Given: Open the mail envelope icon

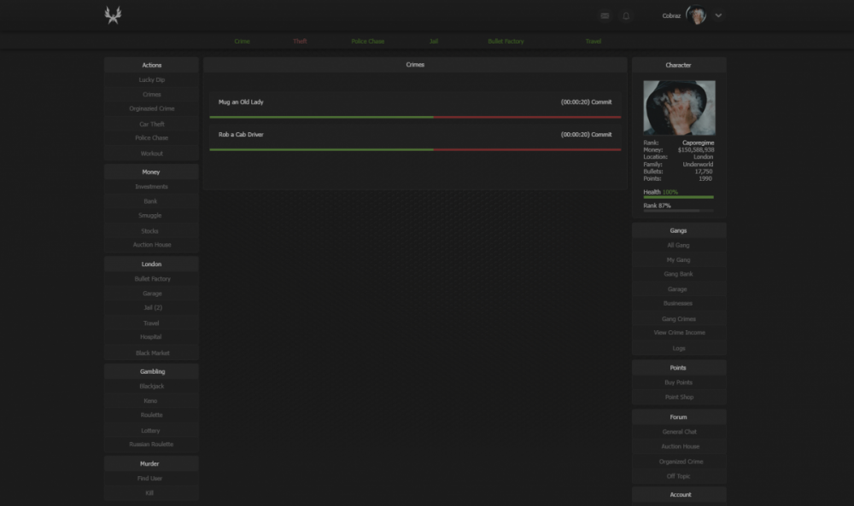Looking at the screenshot, I should coord(605,15).
